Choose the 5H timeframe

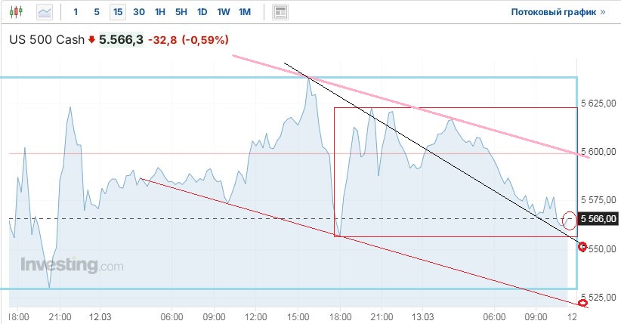[181, 12]
